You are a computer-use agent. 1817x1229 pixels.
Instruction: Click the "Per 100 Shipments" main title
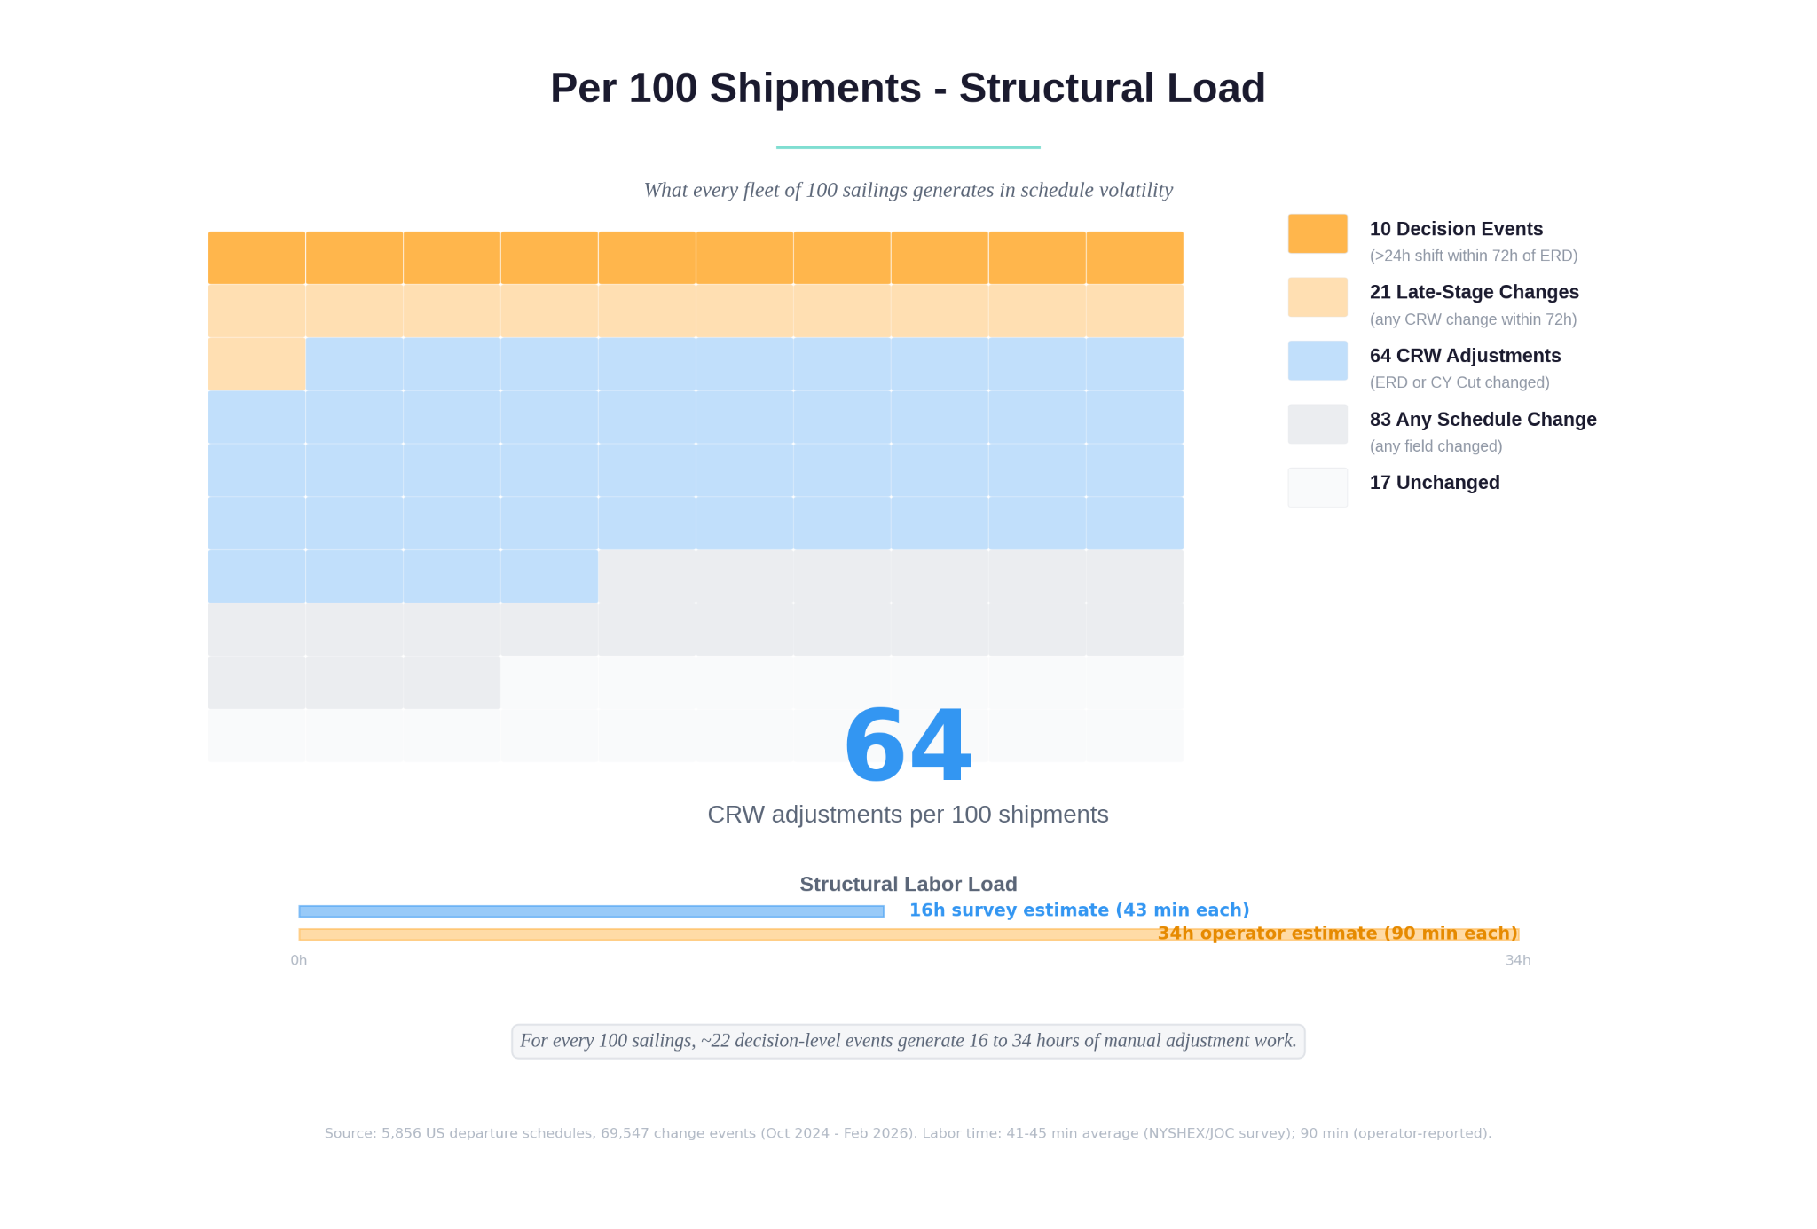tap(908, 89)
